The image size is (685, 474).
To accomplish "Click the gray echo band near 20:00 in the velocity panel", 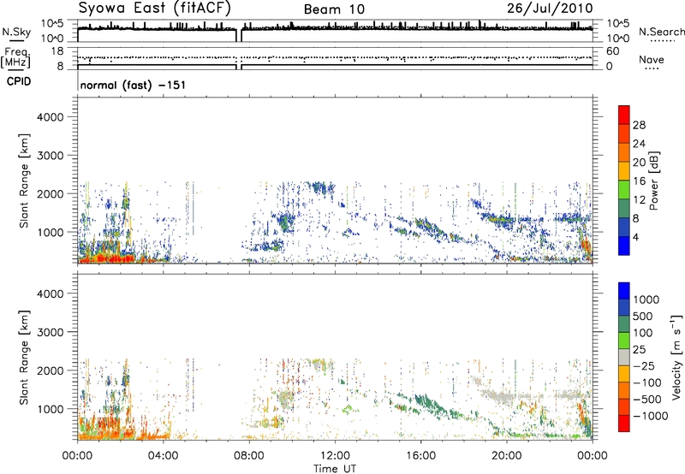I will point(503,398).
